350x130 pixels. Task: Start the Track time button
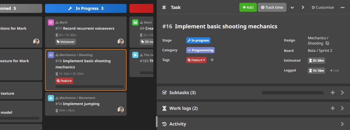272,8
